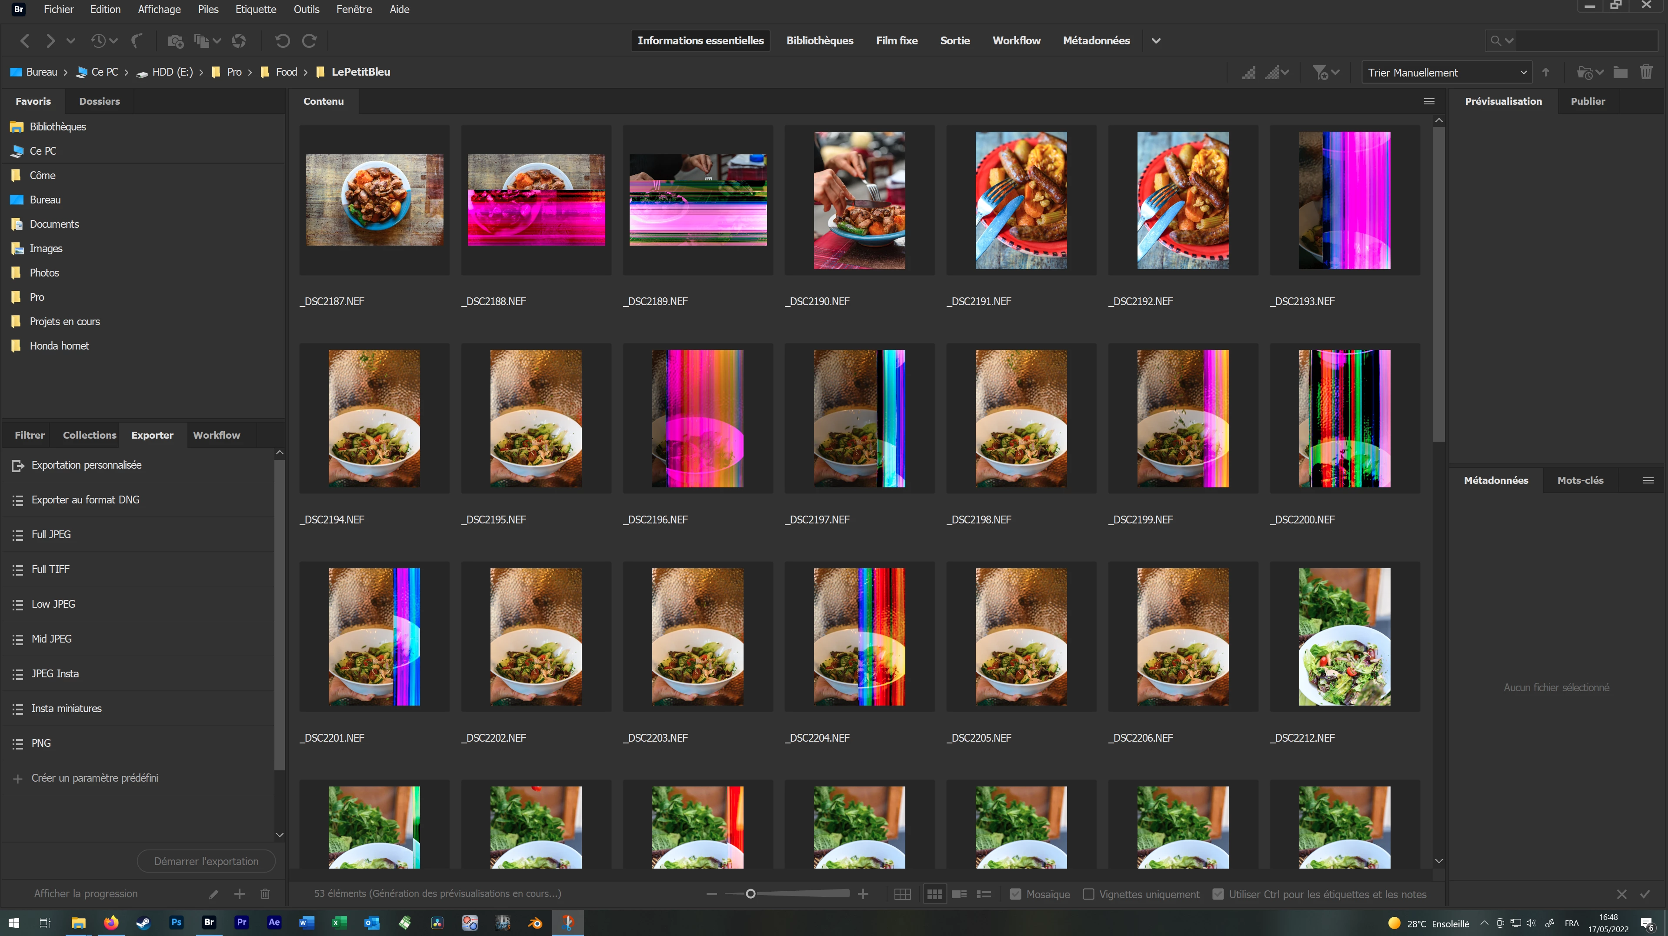Click Afficher la progression link
Image resolution: width=1668 pixels, height=936 pixels.
(86, 893)
